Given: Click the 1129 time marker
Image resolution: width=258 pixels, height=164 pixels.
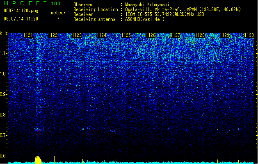Looking at the screenshot, I should [225, 35].
